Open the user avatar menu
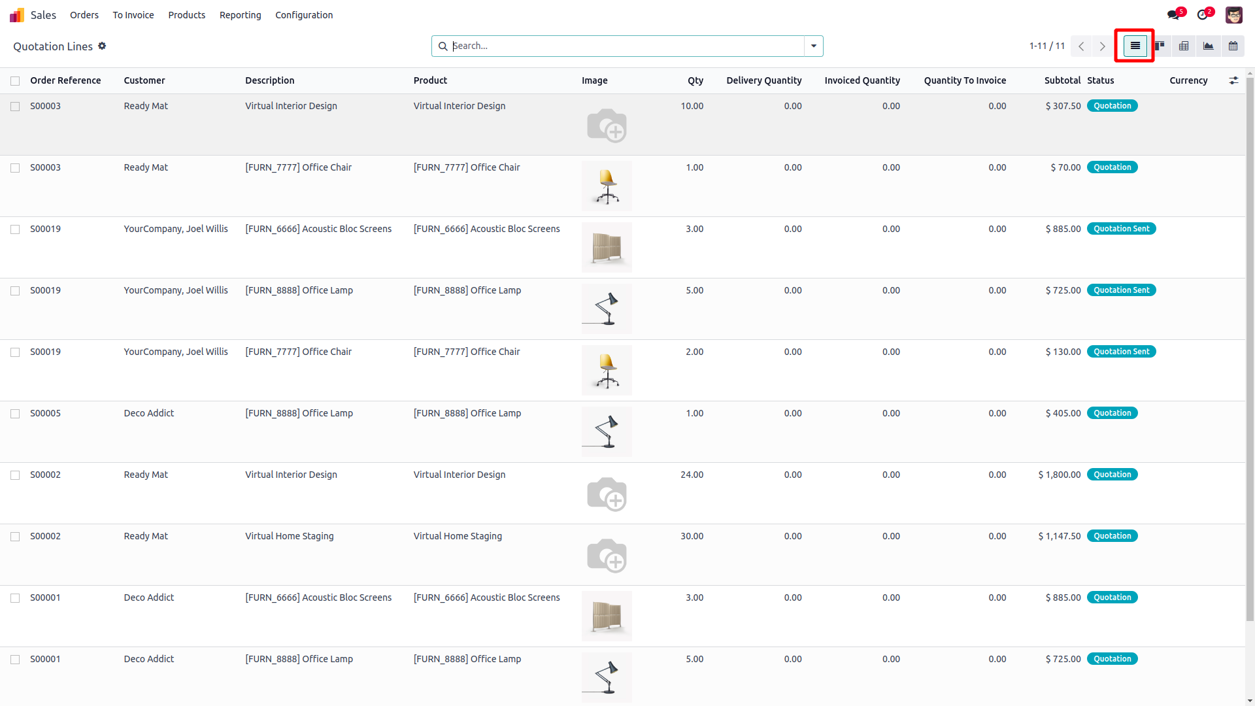1255x706 pixels. pos(1233,15)
